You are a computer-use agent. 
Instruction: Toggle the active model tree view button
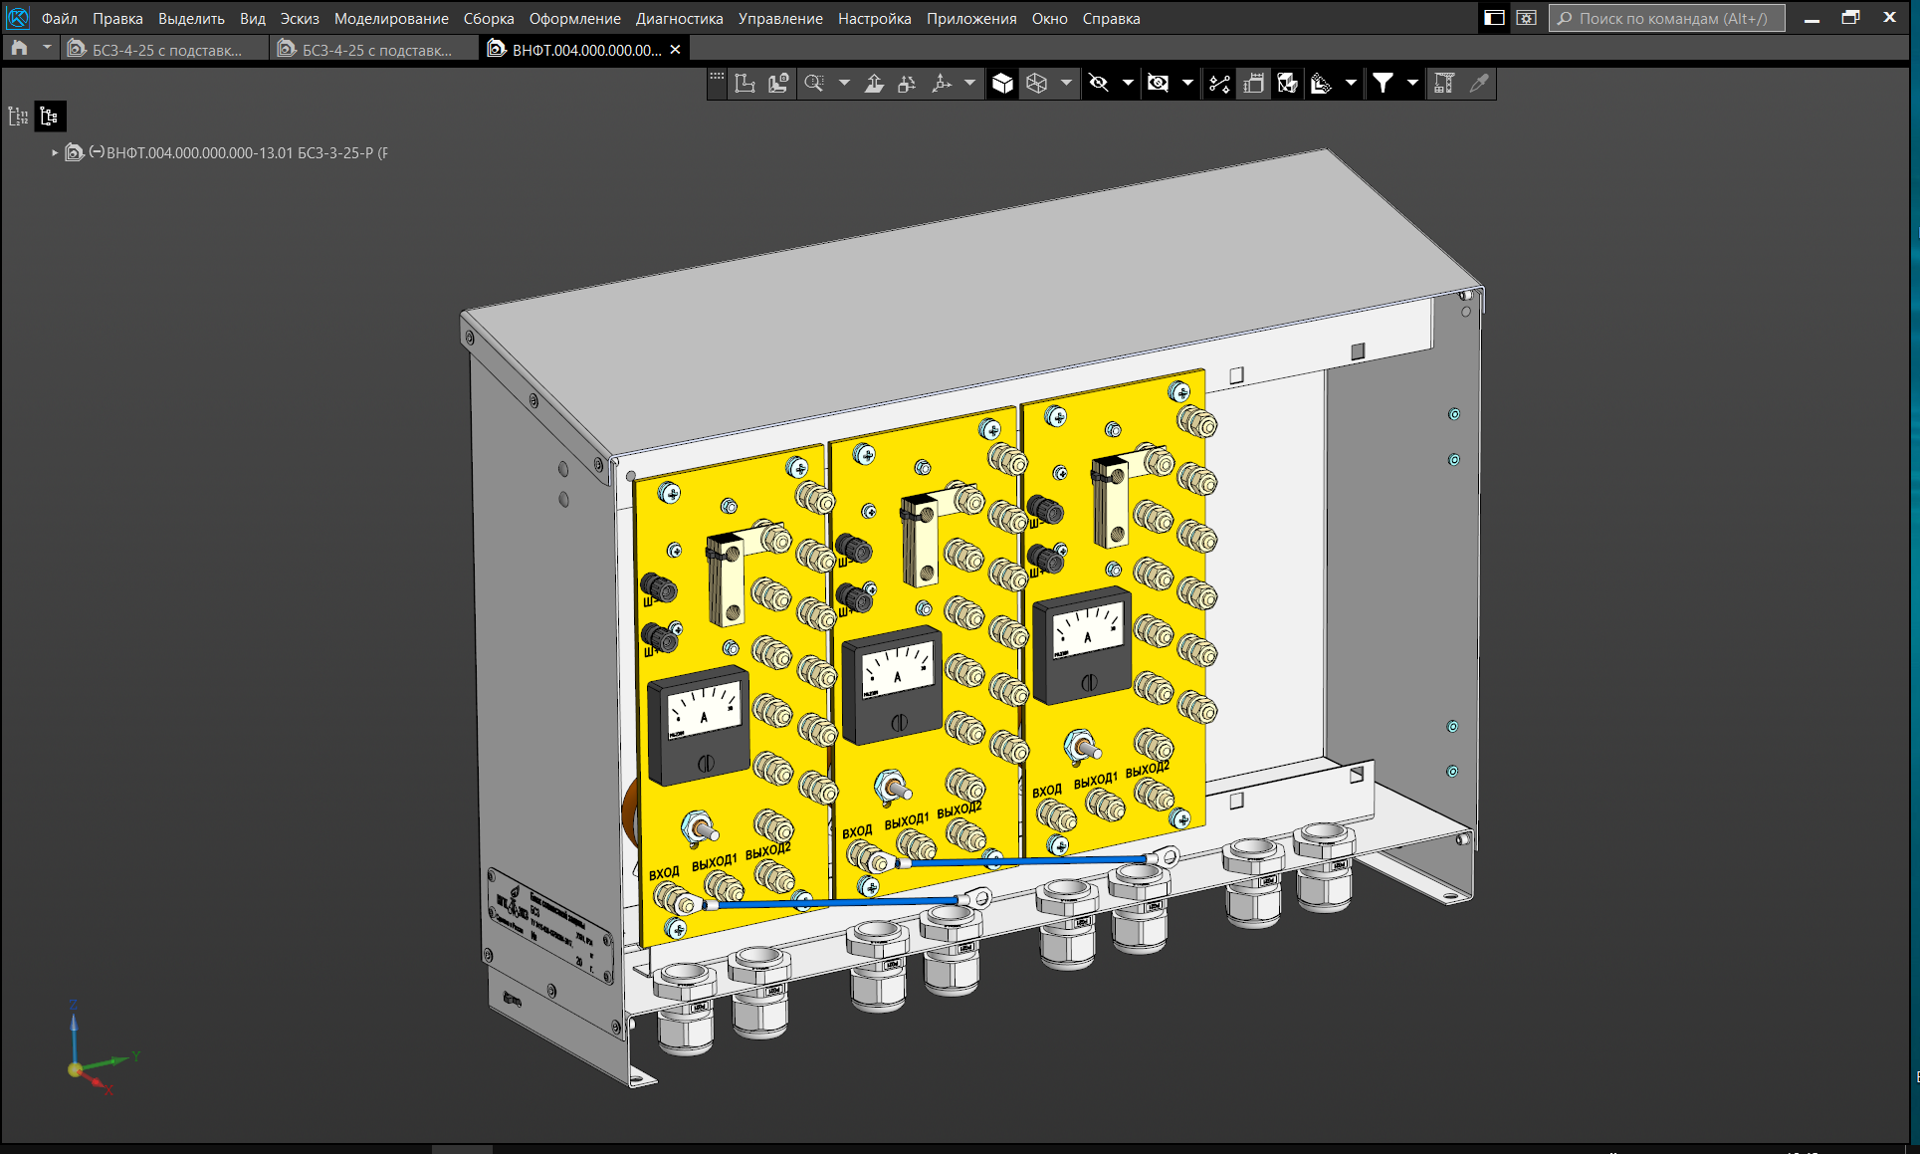click(x=49, y=116)
